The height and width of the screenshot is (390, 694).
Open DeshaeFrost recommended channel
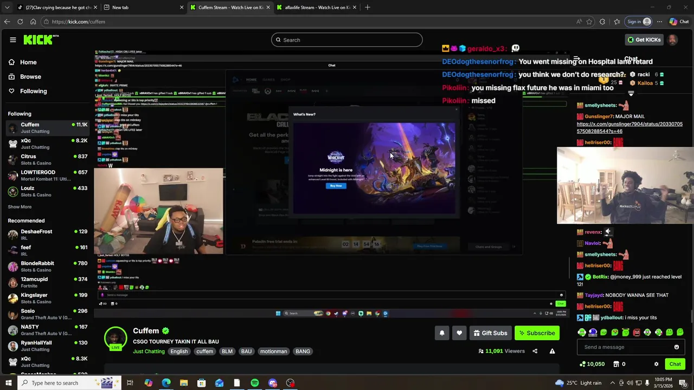47,235
